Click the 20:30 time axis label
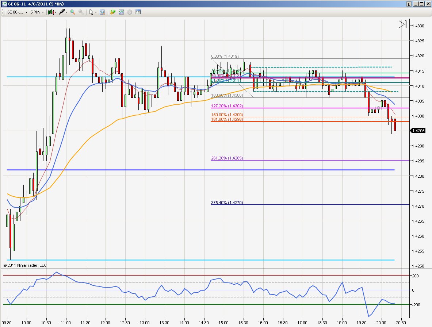 click(x=401, y=323)
